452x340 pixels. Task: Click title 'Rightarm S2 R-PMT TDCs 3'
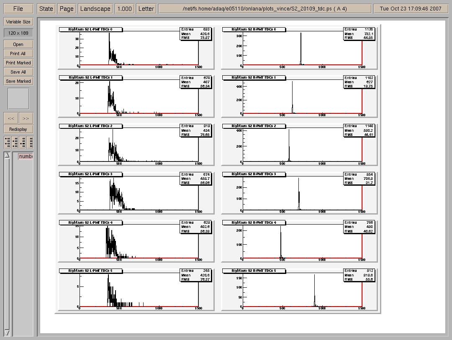tap(254, 174)
